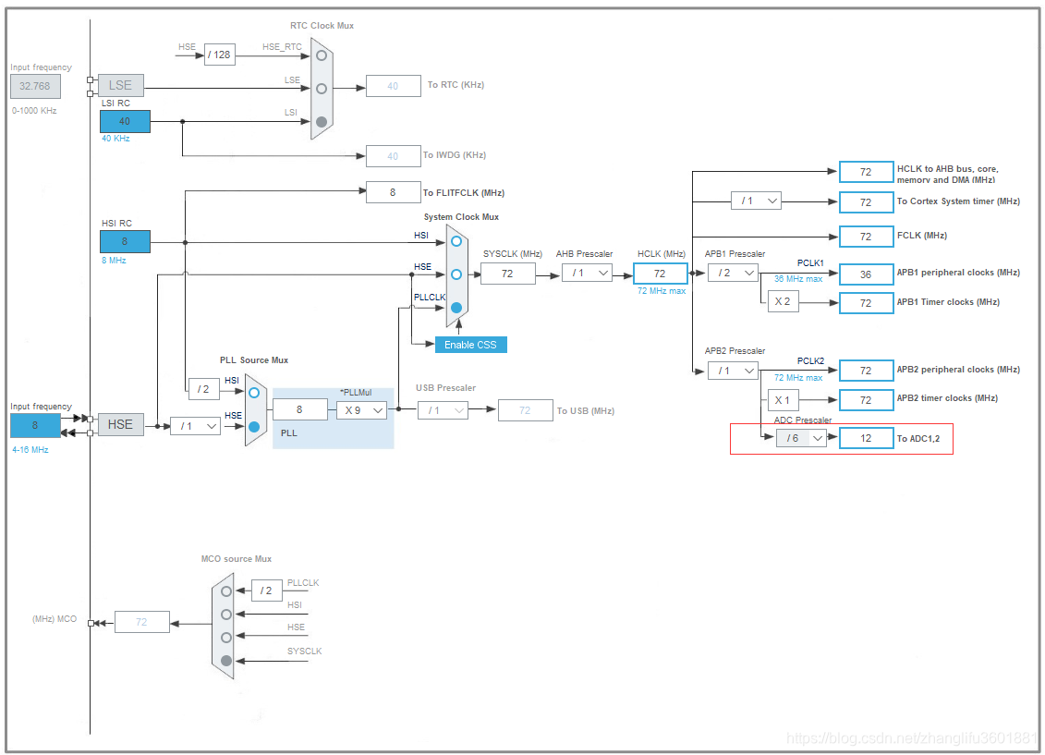Select HSI on MCO source Mux
Viewport: 1045px width, 755px height.
(226, 614)
